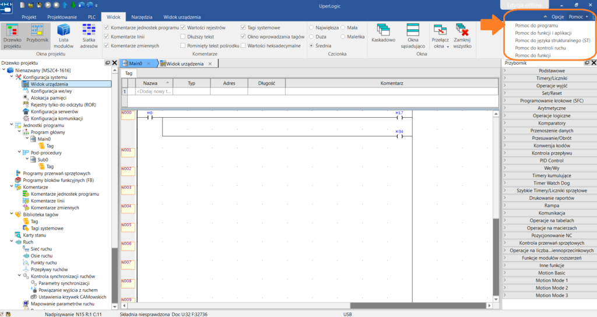Open the PLC ribbon tab
The image size is (597, 317).
(x=92, y=17)
